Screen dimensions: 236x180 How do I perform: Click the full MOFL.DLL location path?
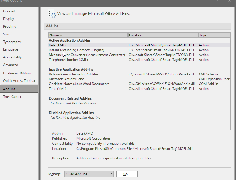click(x=135, y=149)
